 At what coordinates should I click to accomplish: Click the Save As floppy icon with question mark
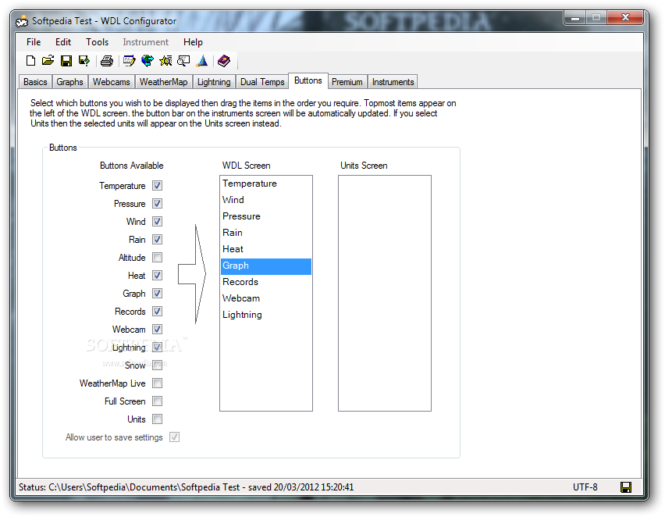pyautogui.click(x=84, y=61)
